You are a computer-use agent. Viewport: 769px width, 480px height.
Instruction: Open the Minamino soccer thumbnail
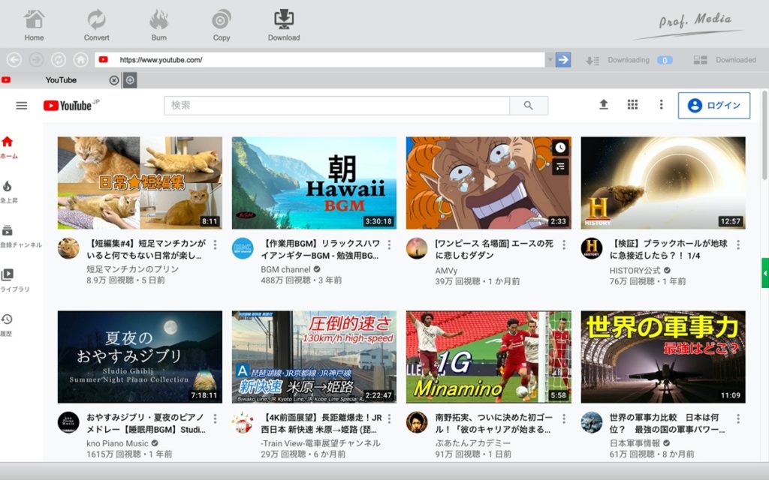(x=488, y=356)
